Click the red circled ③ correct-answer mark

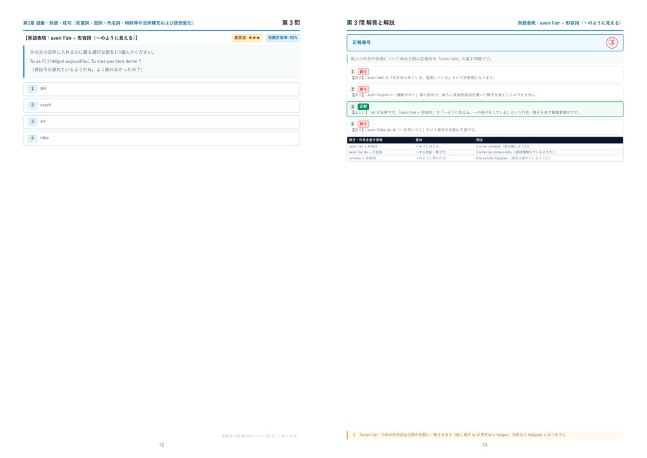pyautogui.click(x=612, y=42)
